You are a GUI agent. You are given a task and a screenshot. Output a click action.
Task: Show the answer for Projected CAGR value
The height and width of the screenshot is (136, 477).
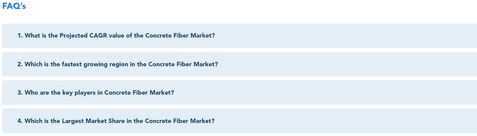click(240, 36)
